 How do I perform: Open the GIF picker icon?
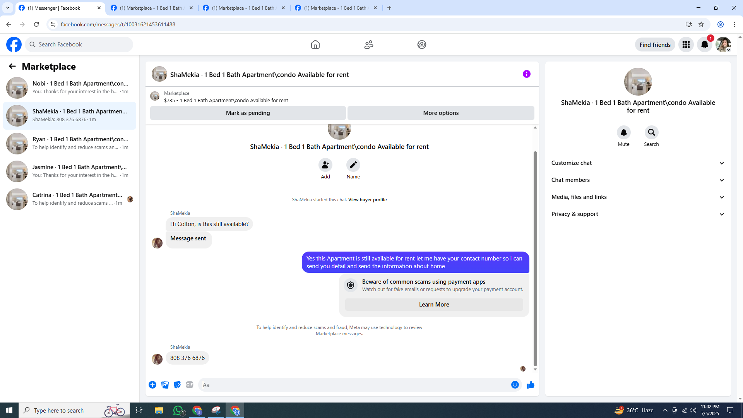(189, 385)
